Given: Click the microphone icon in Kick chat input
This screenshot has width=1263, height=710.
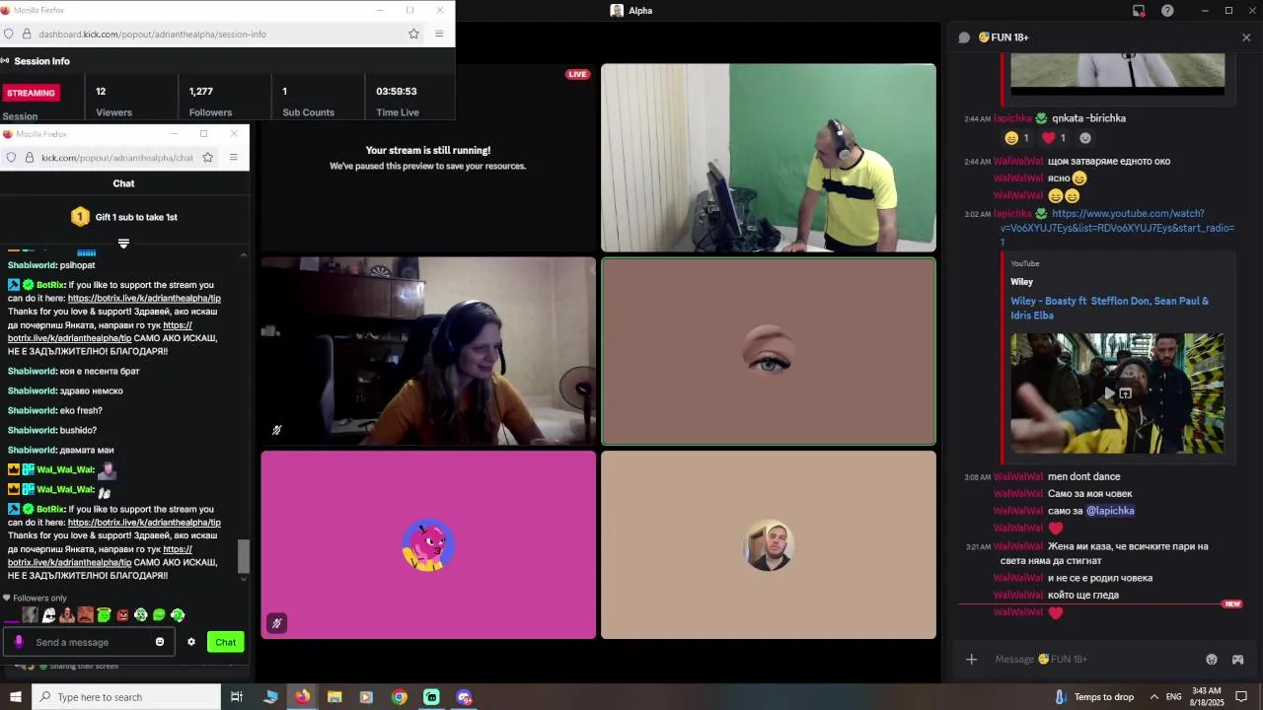Looking at the screenshot, I should [x=19, y=642].
